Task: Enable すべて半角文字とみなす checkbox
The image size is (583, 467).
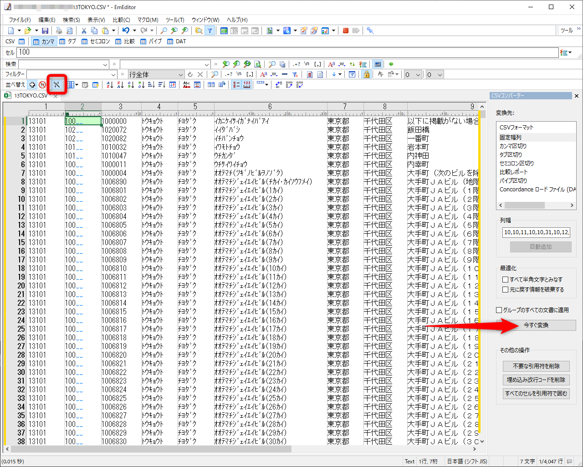Action: (x=505, y=280)
